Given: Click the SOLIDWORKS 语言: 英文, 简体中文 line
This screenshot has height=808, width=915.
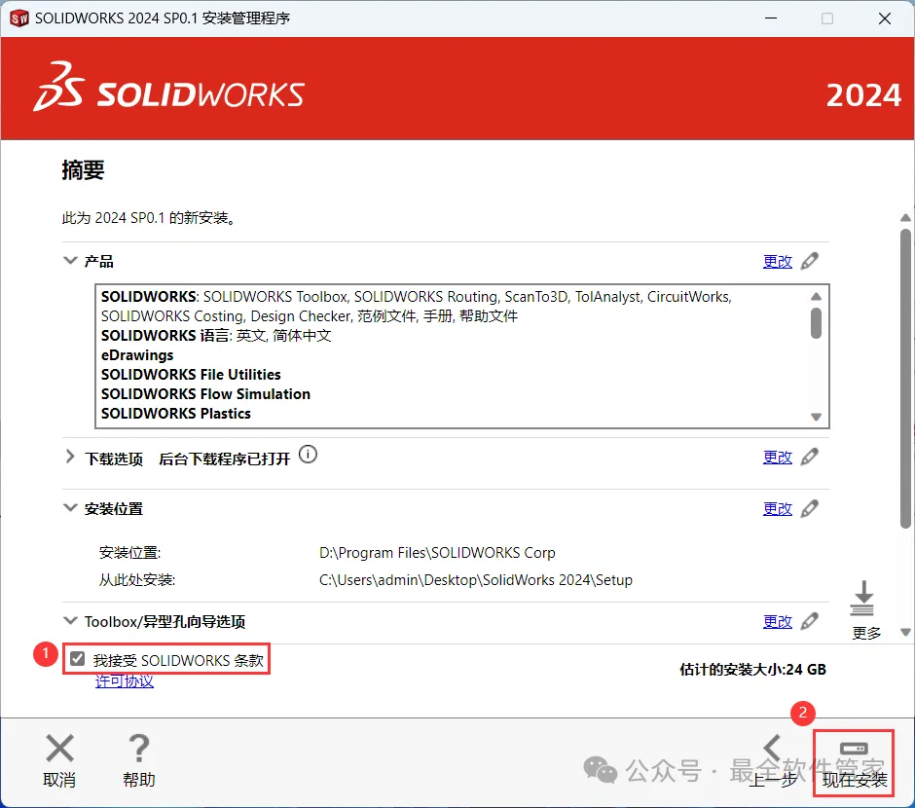Looking at the screenshot, I should [x=216, y=336].
